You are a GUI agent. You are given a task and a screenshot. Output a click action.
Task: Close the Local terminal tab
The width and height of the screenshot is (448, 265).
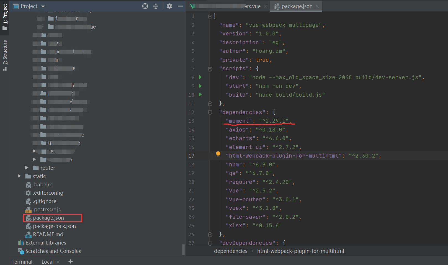[x=58, y=262]
